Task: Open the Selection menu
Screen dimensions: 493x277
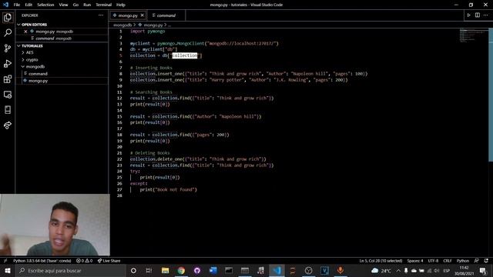Action: coord(45,5)
